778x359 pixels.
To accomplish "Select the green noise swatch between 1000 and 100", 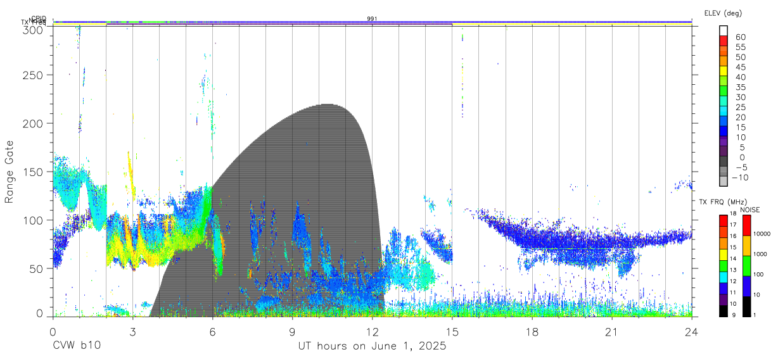I will (747, 265).
